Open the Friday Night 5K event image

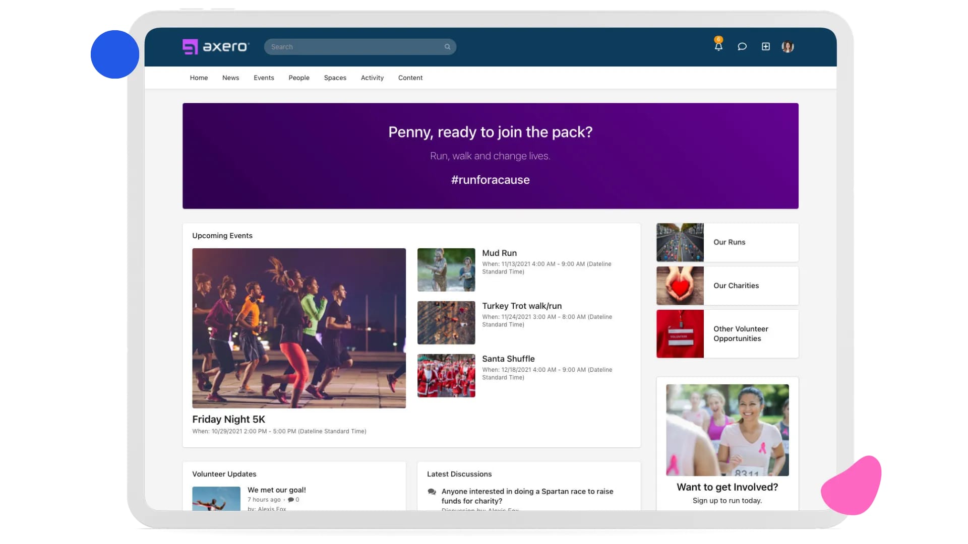coord(299,328)
